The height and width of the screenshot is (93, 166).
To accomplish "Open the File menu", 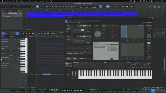I will (13, 1).
